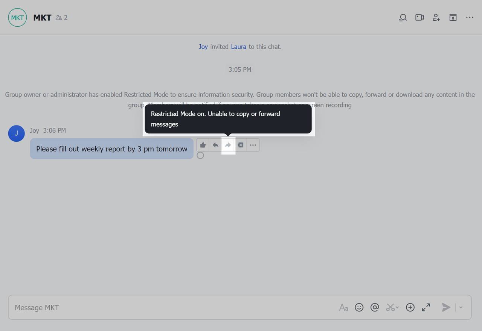Screen dimensions: 482x331
Task: Click the disabled forward arrow icon
Action: 228,145
